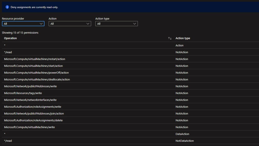259x146 pixels.
Task: Click NotAction in the tags/write row
Action: pos(182,93)
